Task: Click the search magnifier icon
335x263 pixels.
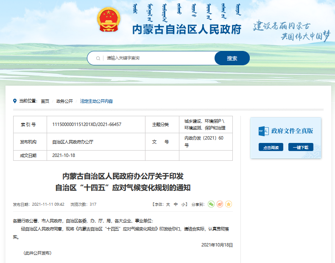Action: click(98, 58)
